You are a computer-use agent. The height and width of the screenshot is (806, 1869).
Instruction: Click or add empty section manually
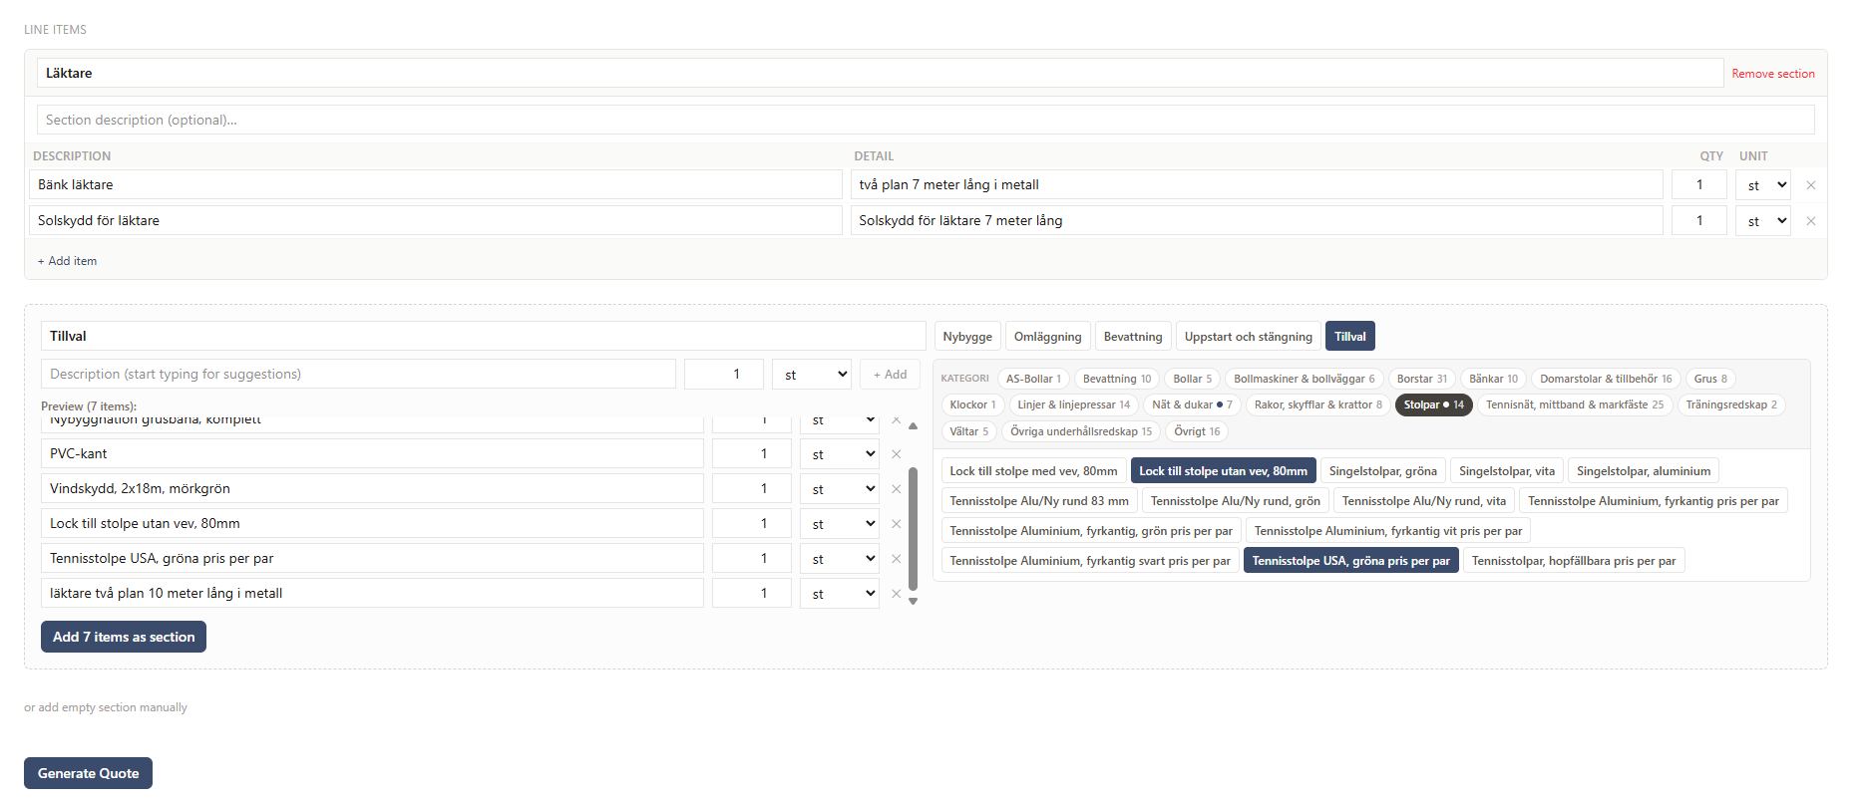click(106, 707)
